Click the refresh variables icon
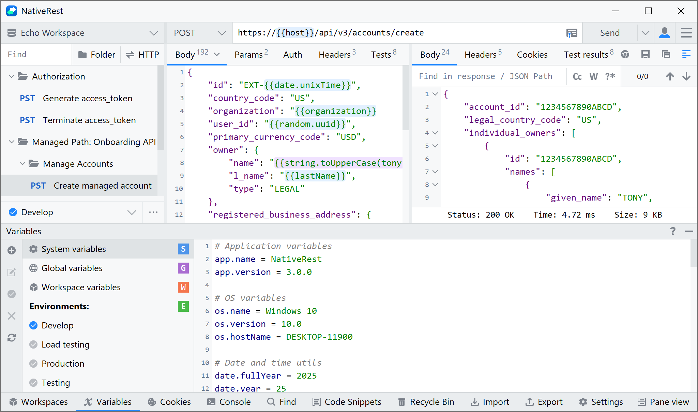The width and height of the screenshot is (698, 412). 12,338
